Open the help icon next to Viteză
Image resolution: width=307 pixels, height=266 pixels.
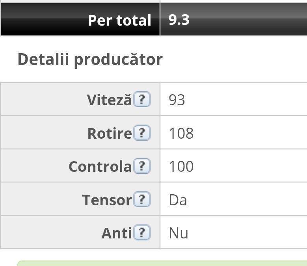point(142,100)
